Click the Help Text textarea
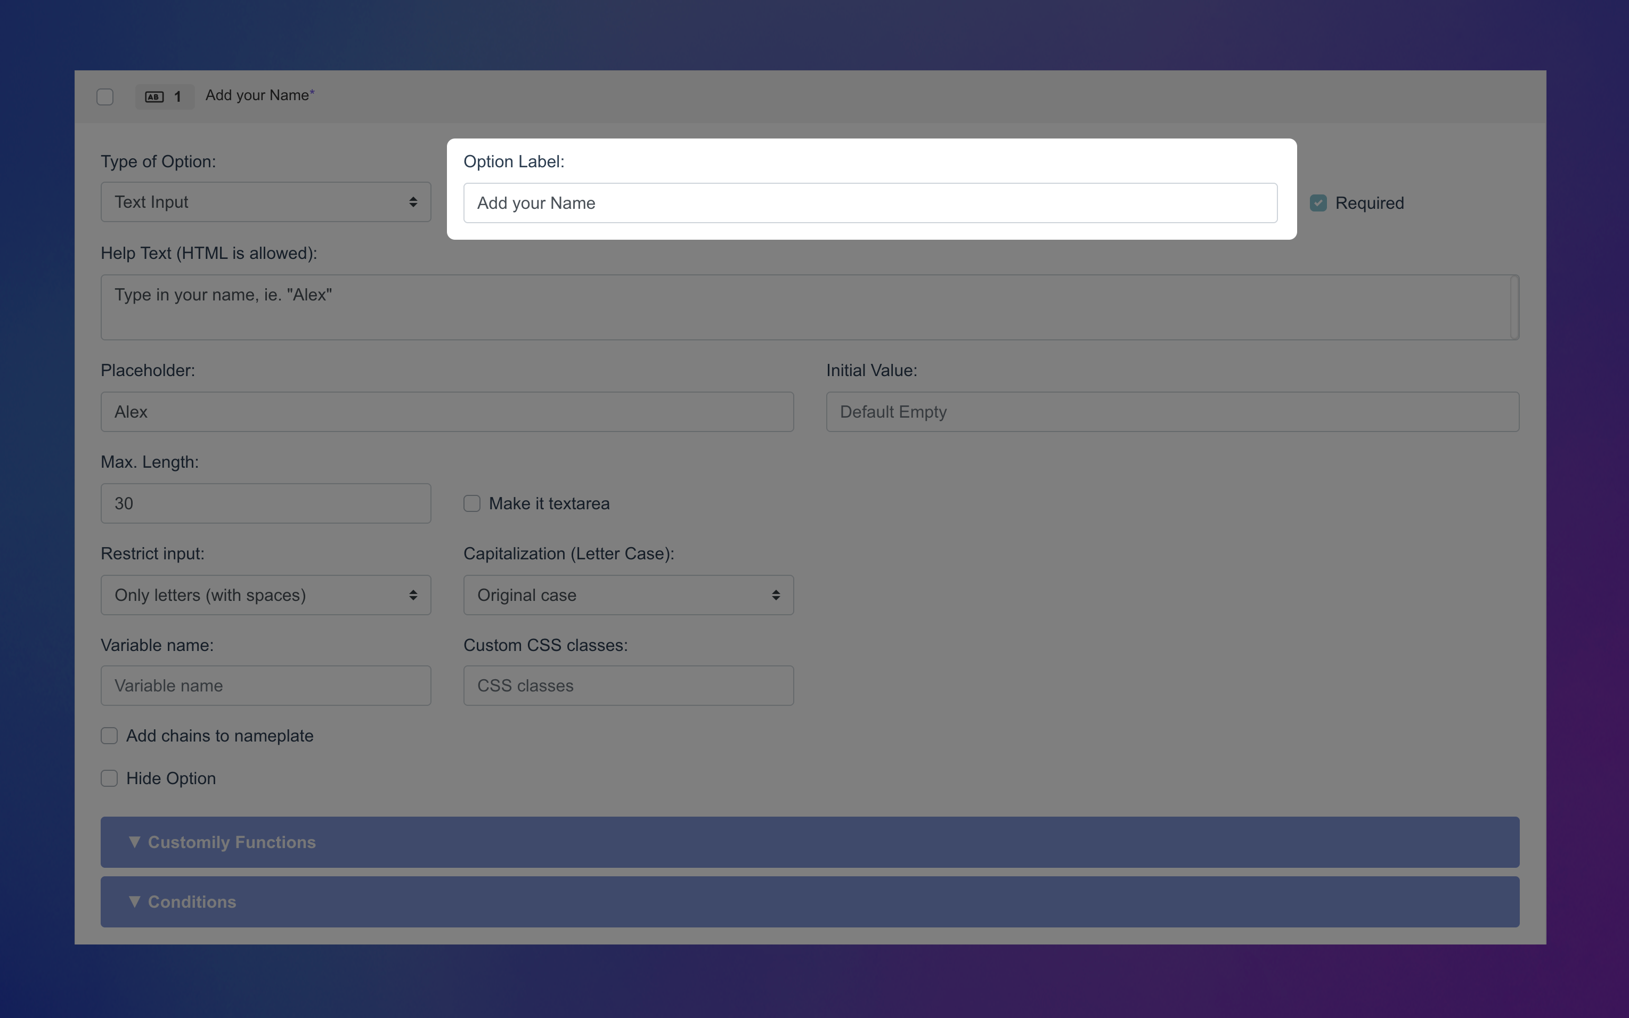1629x1018 pixels. pos(808,307)
